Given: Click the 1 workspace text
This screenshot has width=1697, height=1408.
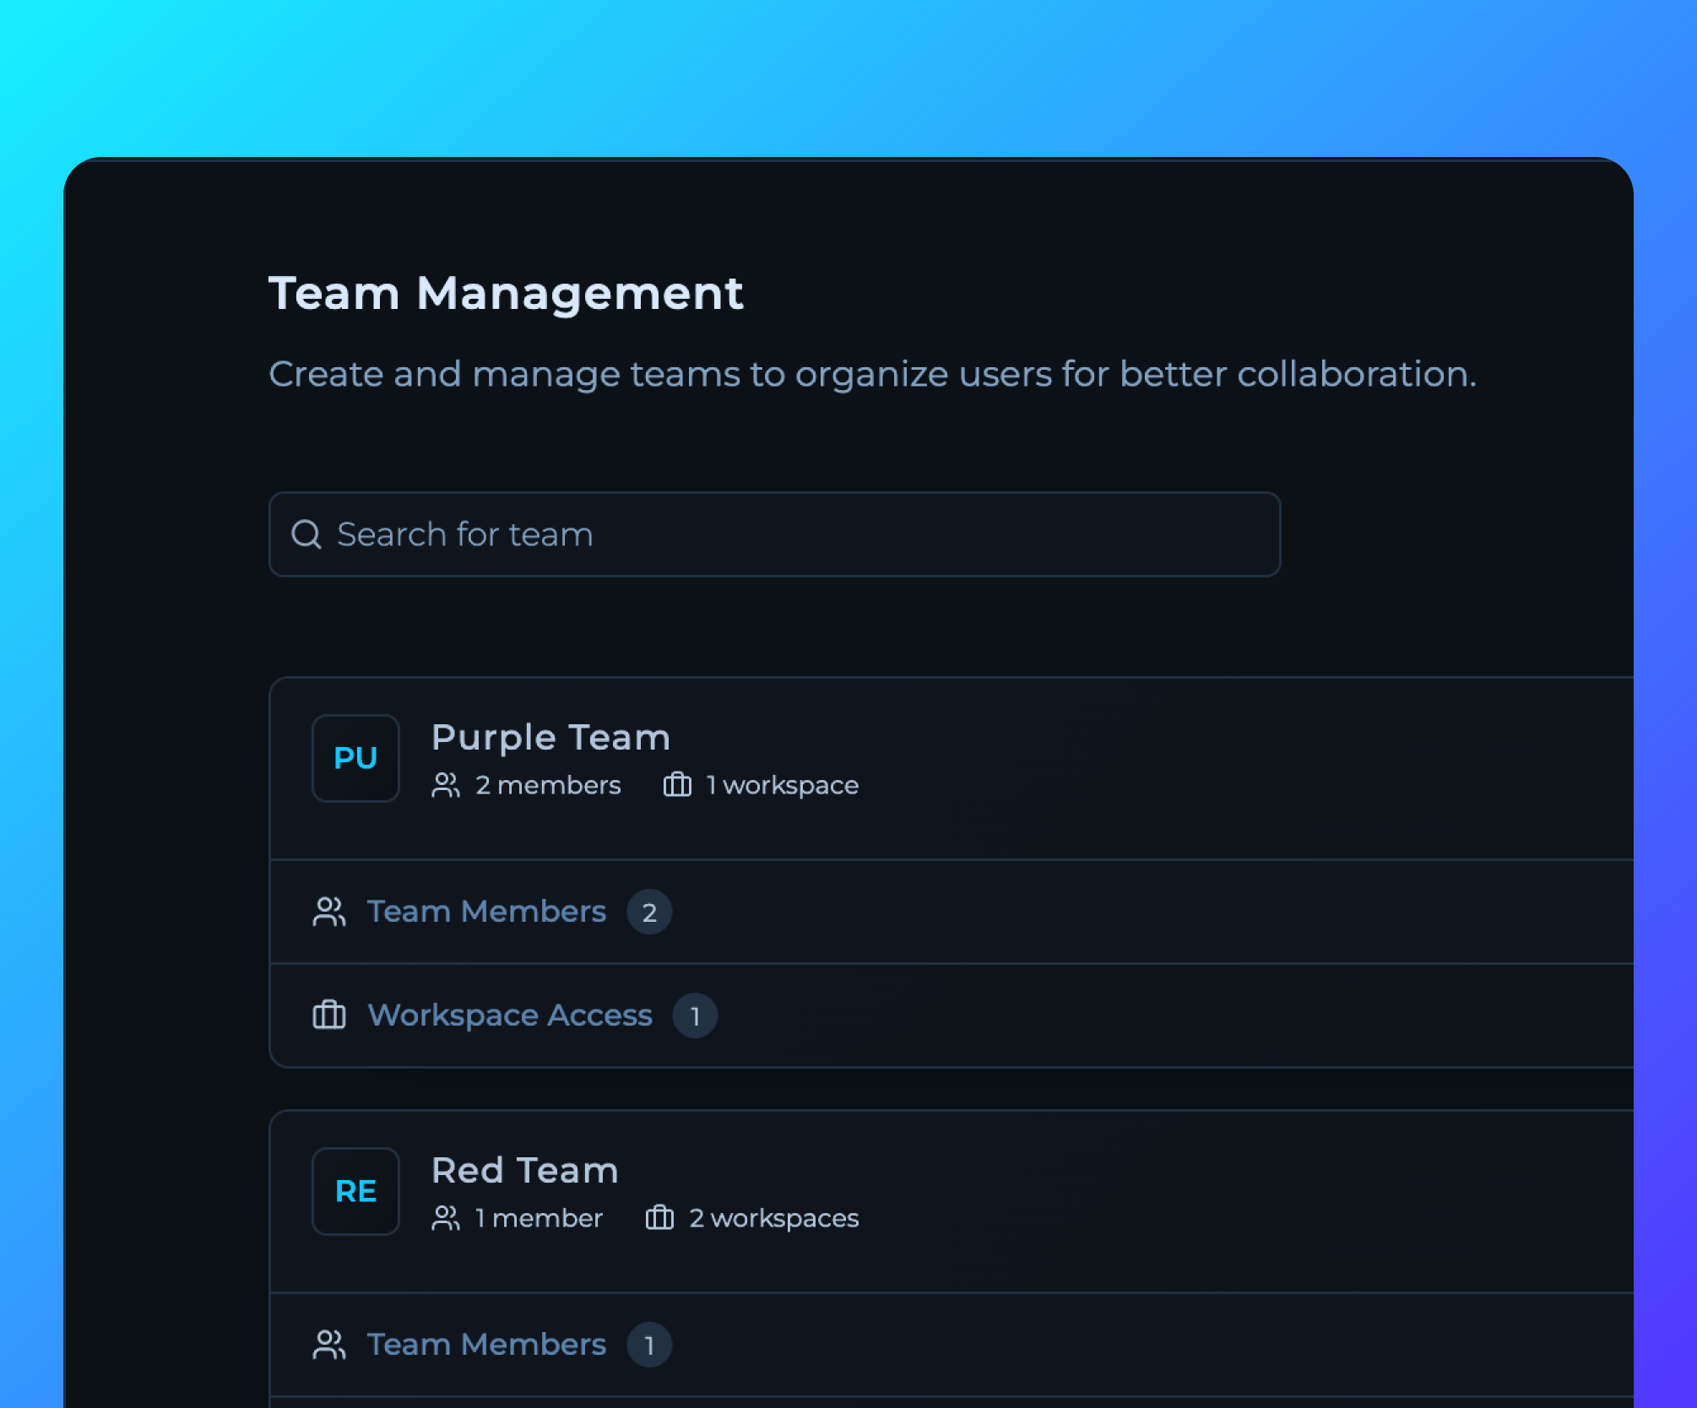Looking at the screenshot, I should (x=783, y=785).
